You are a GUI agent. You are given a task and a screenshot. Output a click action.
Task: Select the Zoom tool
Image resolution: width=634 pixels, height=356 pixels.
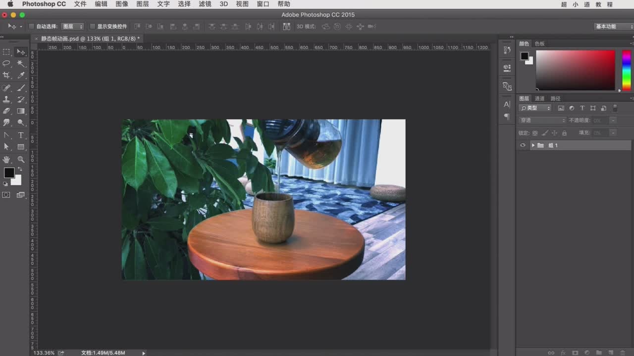coord(21,159)
